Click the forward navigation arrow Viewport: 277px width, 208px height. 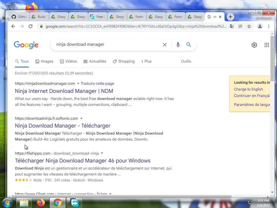click(x=22, y=26)
